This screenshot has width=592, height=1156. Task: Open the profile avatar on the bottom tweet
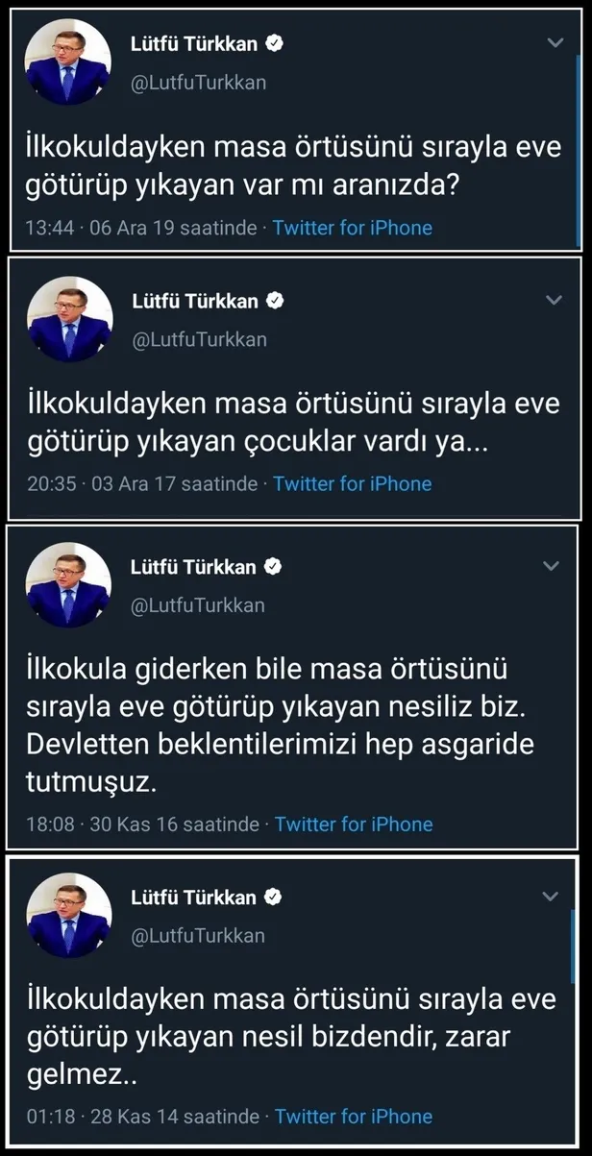pyautogui.click(x=69, y=916)
